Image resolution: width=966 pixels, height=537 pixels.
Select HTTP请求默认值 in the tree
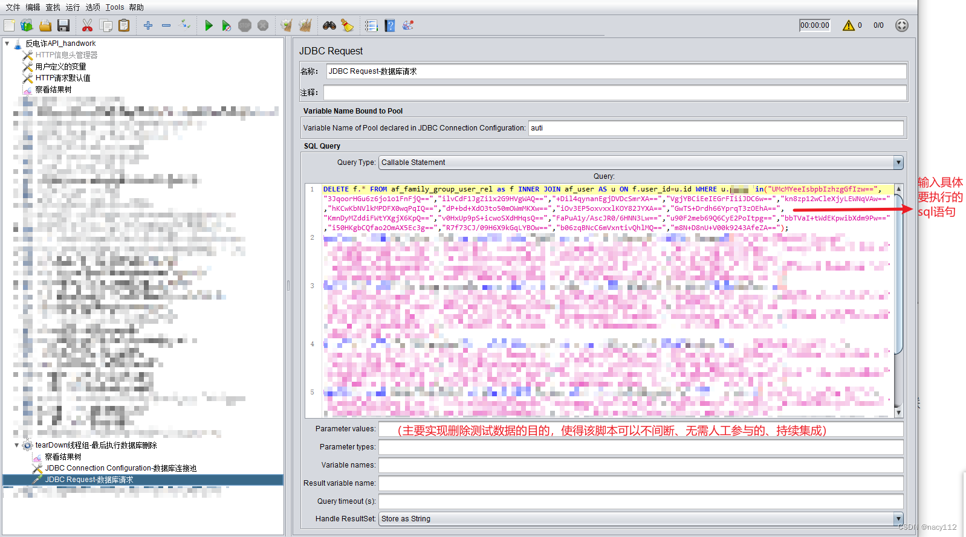tap(63, 78)
